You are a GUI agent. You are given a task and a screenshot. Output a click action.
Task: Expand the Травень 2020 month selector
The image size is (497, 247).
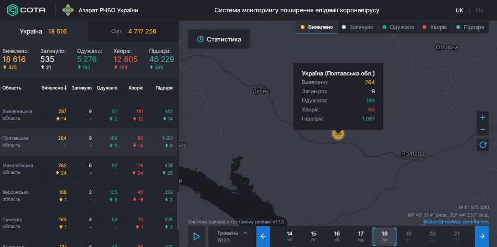(232, 236)
